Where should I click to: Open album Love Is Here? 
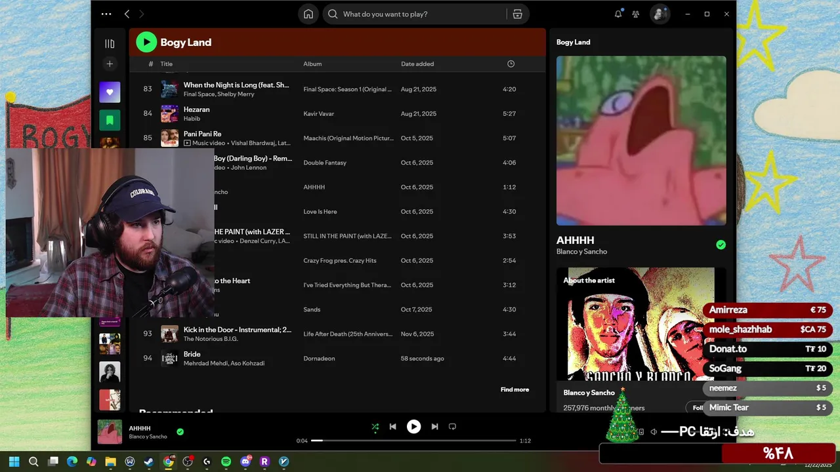tap(320, 212)
